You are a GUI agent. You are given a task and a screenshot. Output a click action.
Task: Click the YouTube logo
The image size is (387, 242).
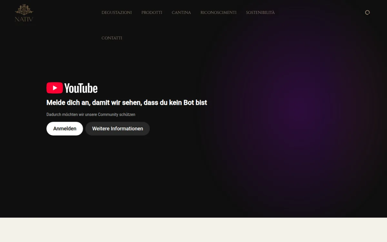point(72,88)
